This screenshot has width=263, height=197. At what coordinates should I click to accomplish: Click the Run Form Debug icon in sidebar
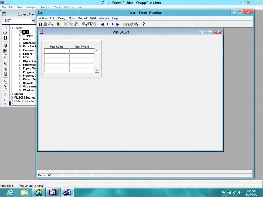click(5, 51)
